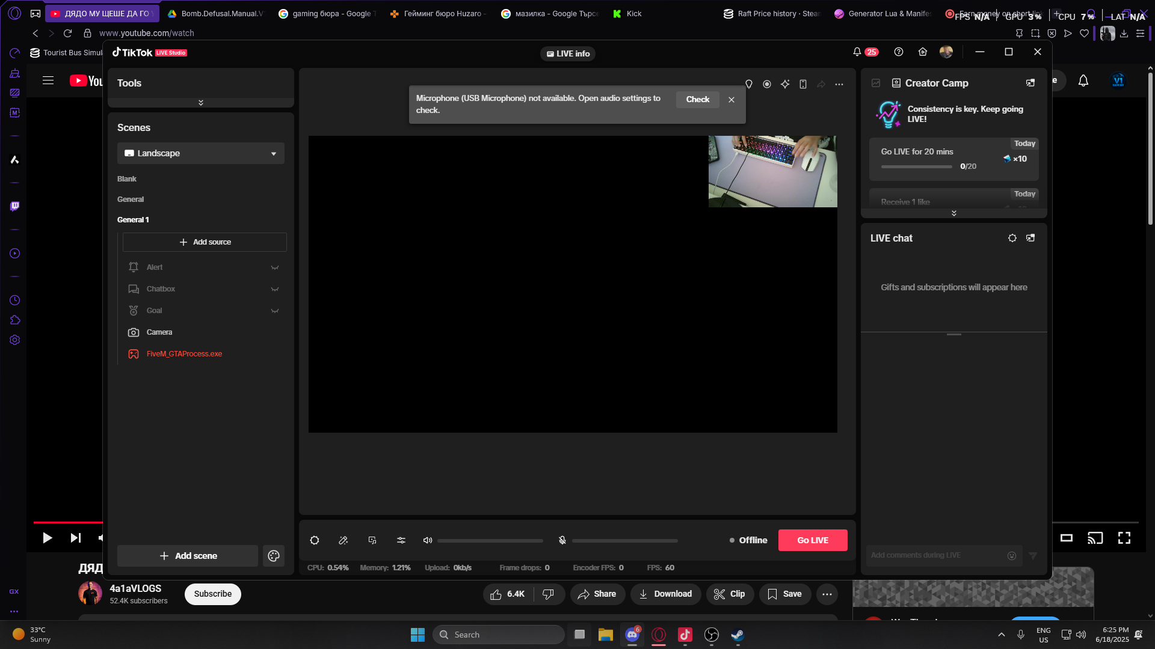Open TikTok LIVE Studio notifications bell
This screenshot has width=1155, height=649.
point(857,52)
